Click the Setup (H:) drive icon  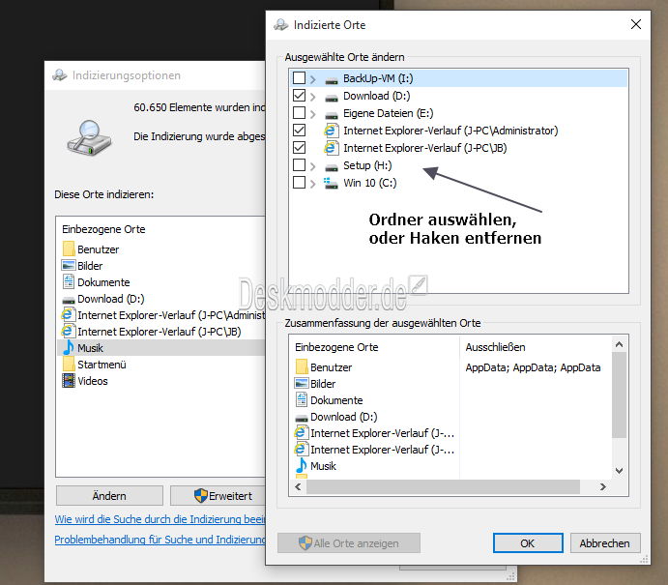coord(331,167)
